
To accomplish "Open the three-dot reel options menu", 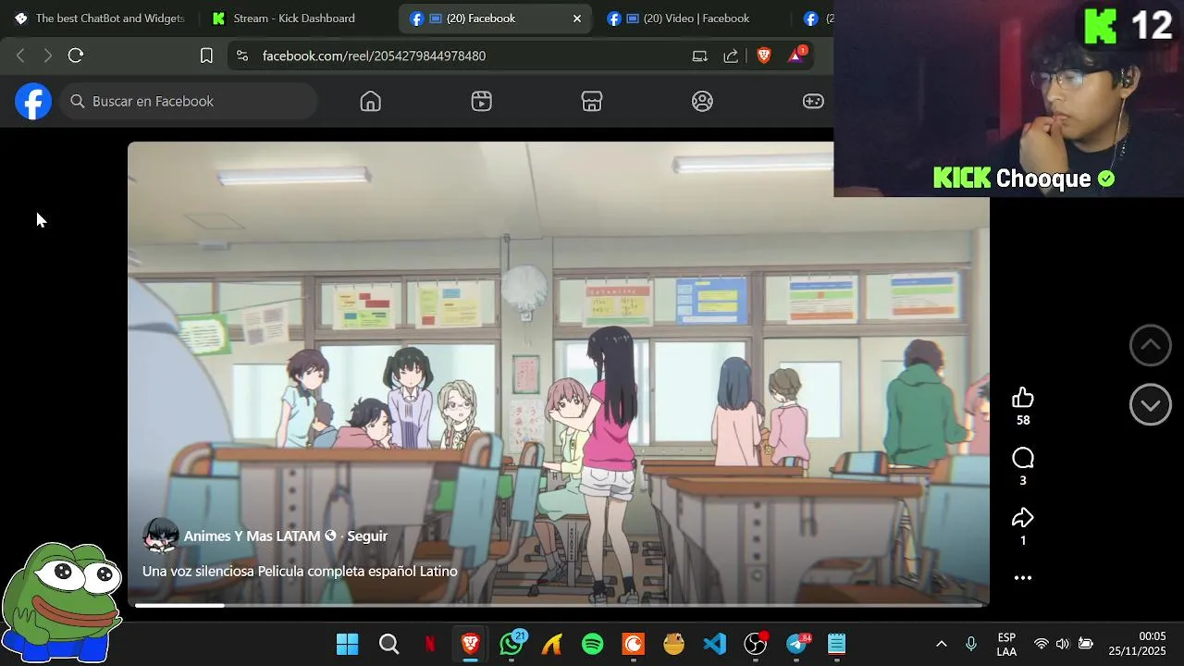I will tap(1022, 578).
